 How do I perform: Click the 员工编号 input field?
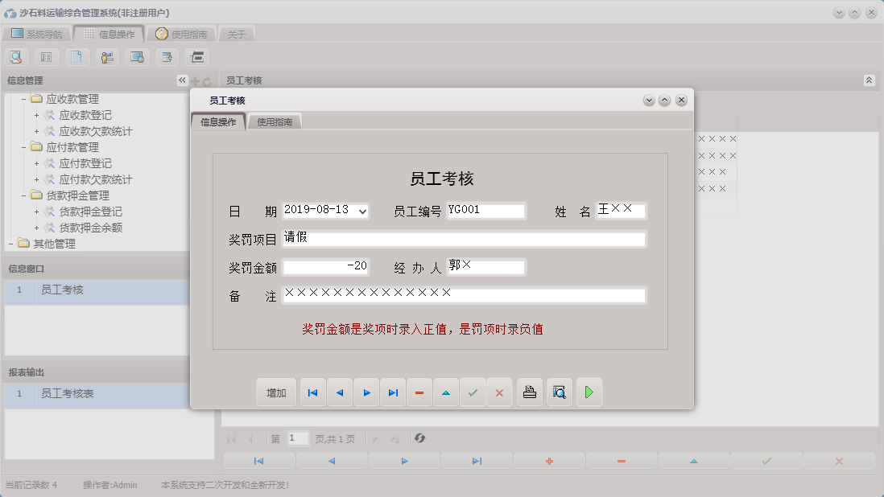coord(486,209)
